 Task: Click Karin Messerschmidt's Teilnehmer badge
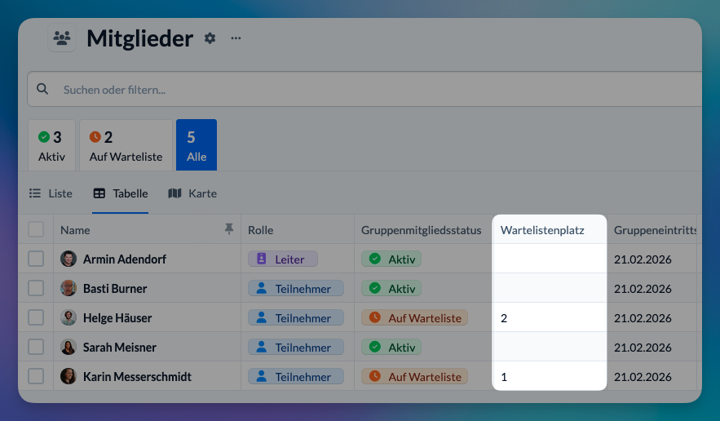click(296, 376)
